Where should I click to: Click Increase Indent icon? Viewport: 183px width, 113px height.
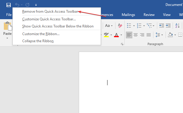click(x=168, y=26)
